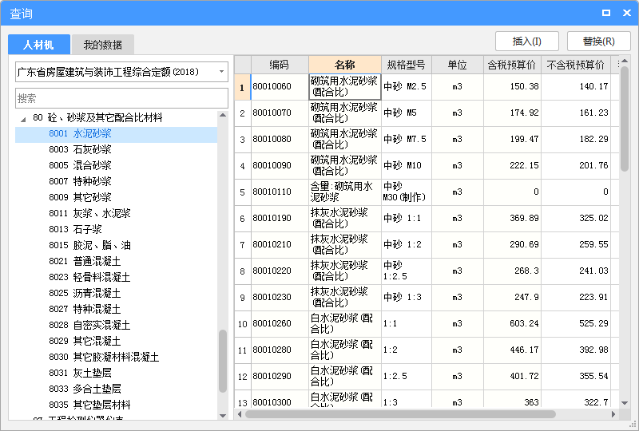639x431 pixels.
Task: Click the 替换(R) button
Action: (x=598, y=42)
